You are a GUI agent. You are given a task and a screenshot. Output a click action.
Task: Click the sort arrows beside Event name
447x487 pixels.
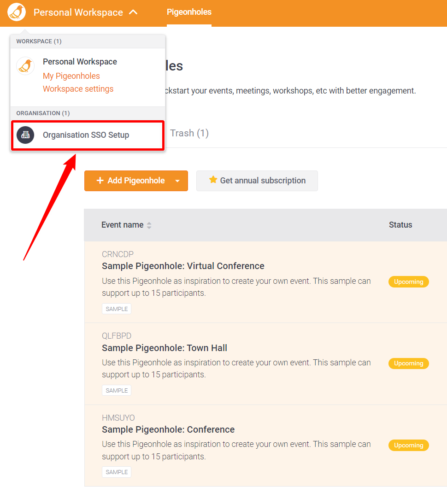pyautogui.click(x=149, y=225)
